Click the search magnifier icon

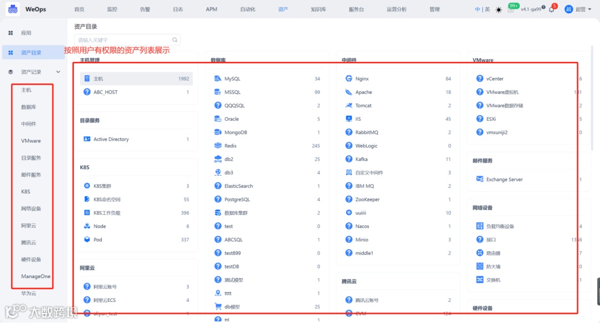[x=174, y=40]
